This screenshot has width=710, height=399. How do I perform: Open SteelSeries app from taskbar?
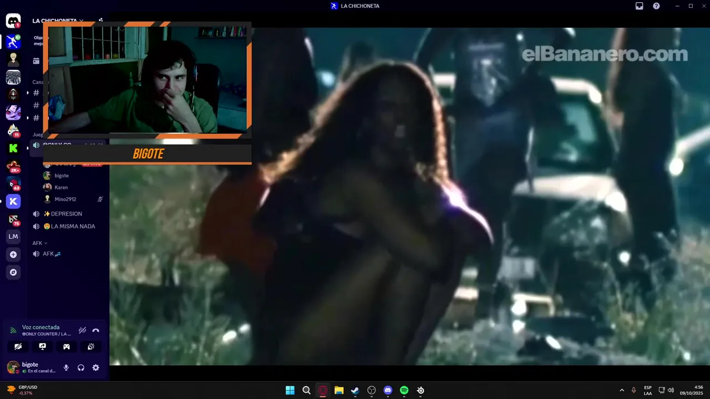tap(420, 390)
